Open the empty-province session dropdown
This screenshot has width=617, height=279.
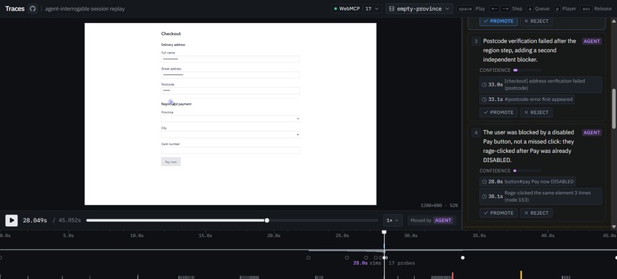pos(419,8)
